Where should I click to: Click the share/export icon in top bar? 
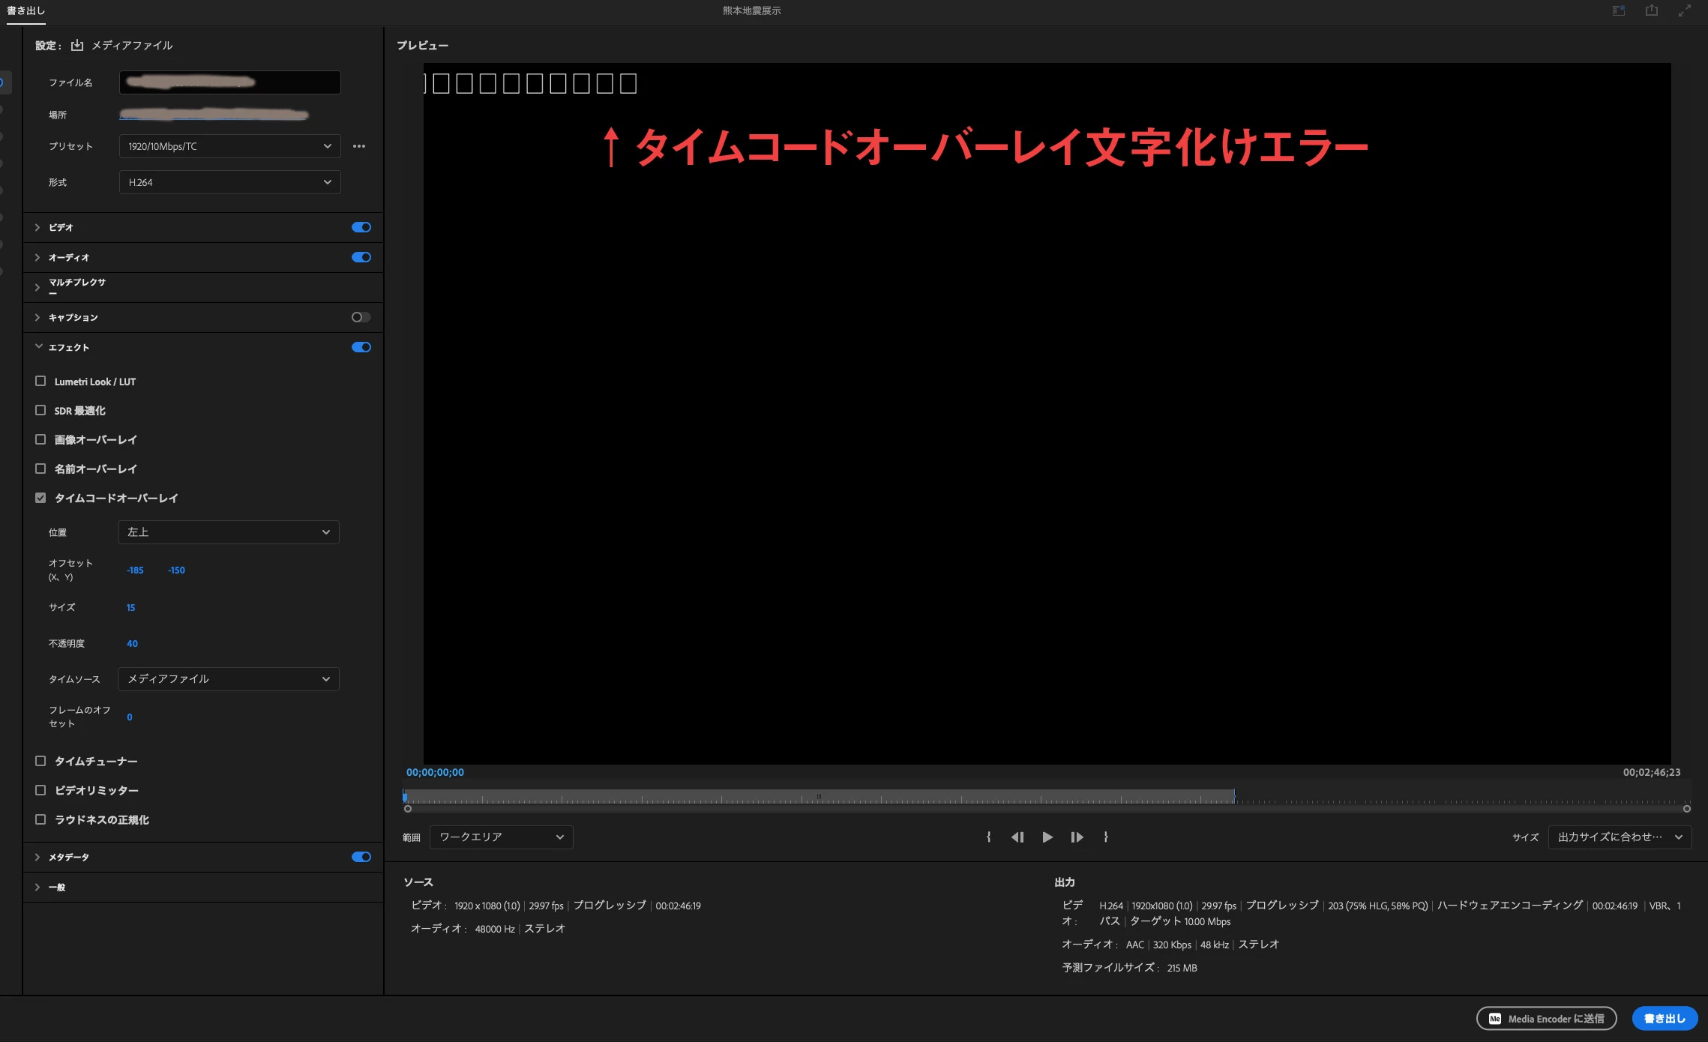point(1652,10)
